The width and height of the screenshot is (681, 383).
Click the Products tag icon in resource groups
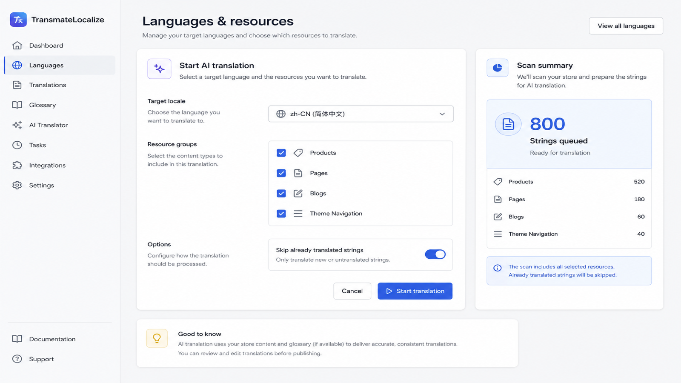click(298, 153)
